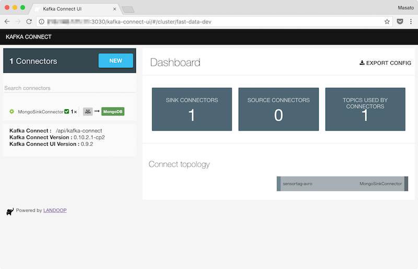Click the green MongoDB badge
Screen dimensions: 418x269
(113, 111)
